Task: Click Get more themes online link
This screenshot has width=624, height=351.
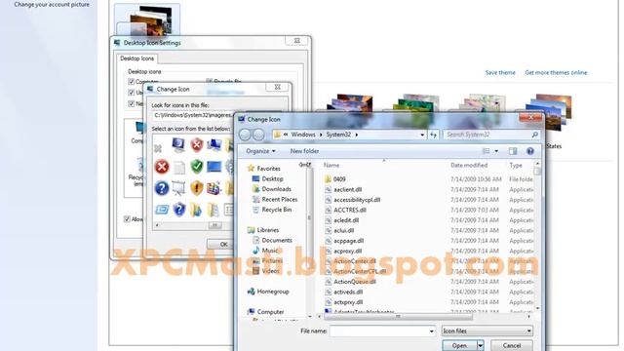Action: tap(556, 72)
